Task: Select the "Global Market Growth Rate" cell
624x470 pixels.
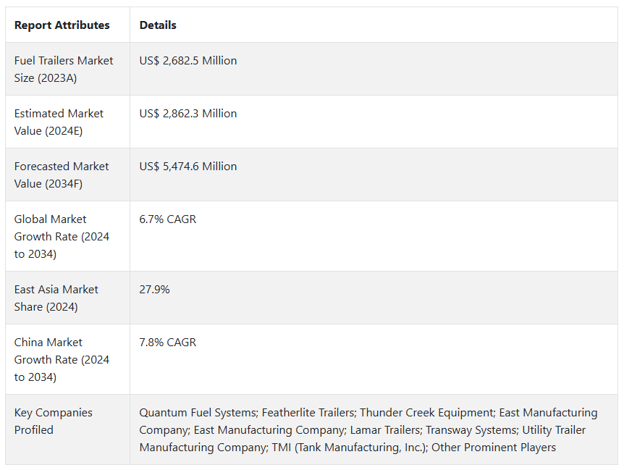Action: coord(62,237)
